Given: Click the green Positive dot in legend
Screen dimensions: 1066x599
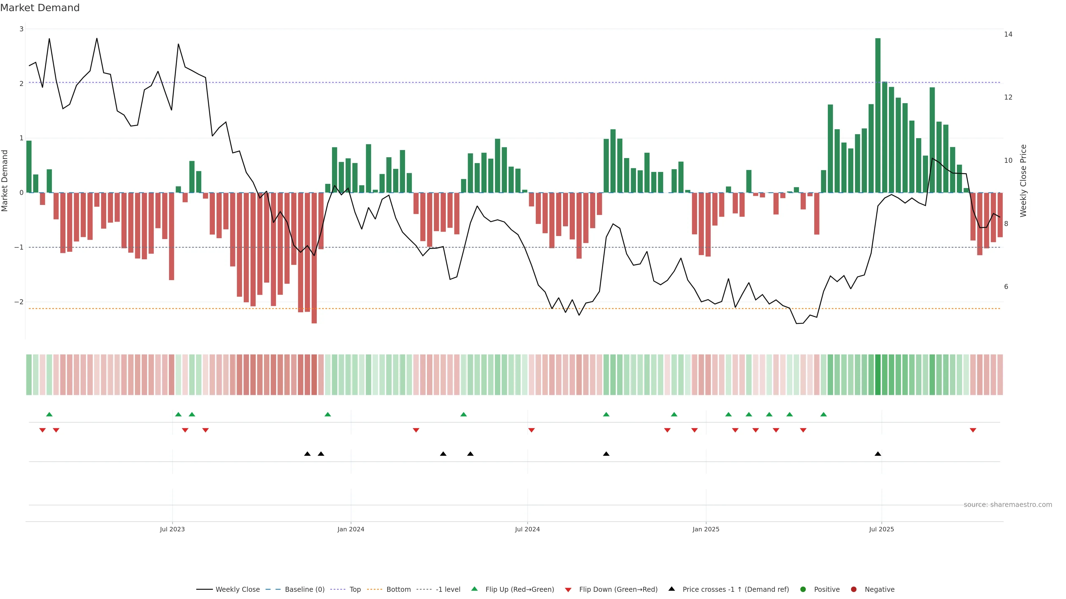Looking at the screenshot, I should tap(803, 590).
